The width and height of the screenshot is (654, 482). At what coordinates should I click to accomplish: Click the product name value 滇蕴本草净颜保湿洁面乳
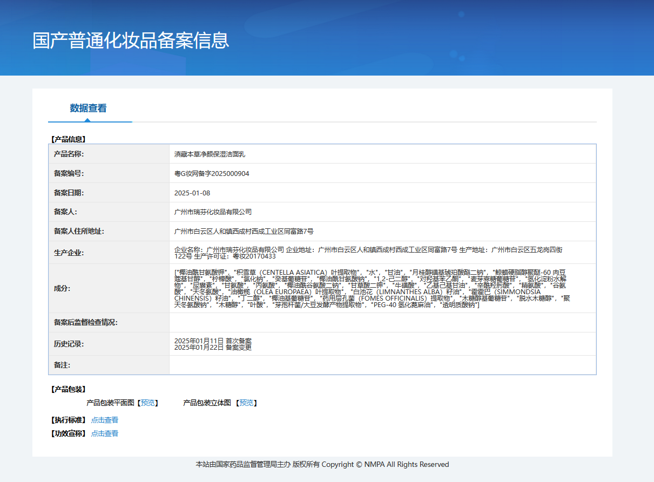tap(210, 154)
